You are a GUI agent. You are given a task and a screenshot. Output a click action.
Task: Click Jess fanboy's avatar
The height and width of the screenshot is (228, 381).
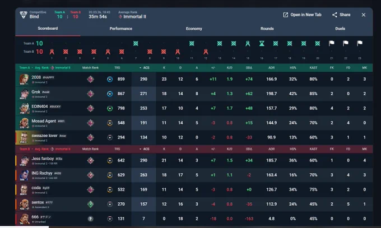[x=24, y=160]
